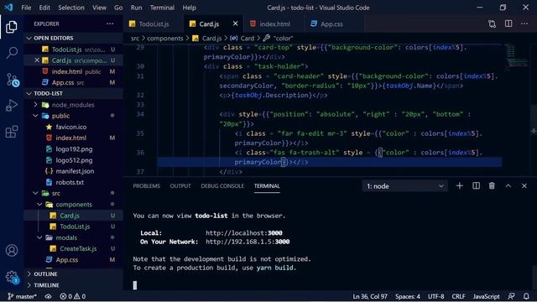
Task: Open the Help menu
Action: (189, 8)
